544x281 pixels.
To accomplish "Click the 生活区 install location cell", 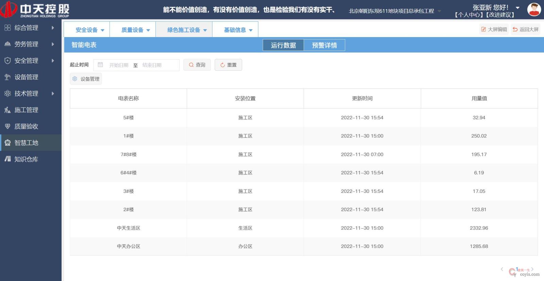I will [x=245, y=228].
